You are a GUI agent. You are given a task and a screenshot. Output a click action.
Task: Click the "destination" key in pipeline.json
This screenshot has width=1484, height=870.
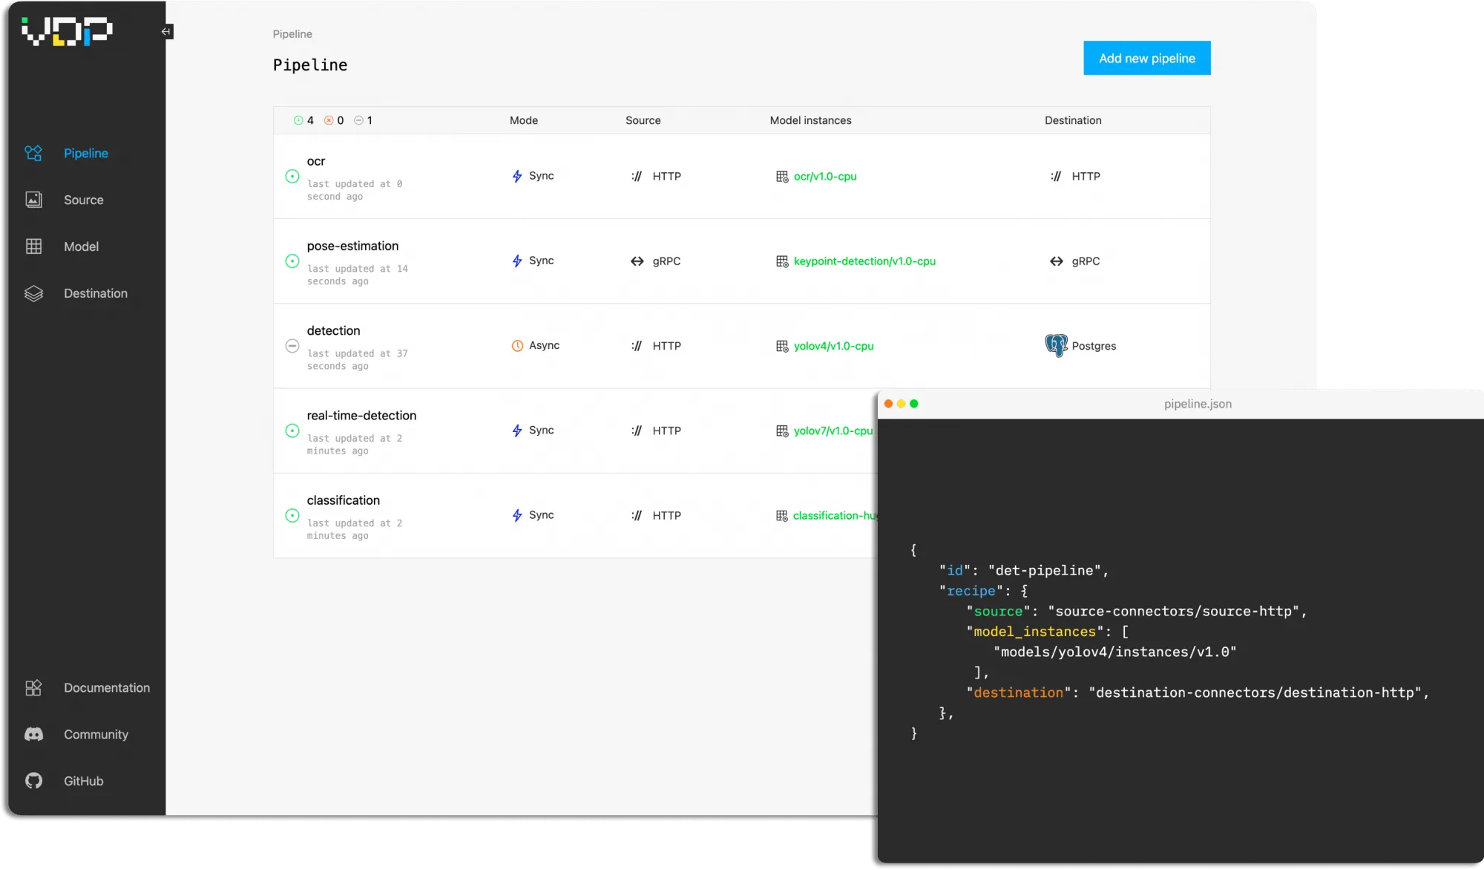1018,693
